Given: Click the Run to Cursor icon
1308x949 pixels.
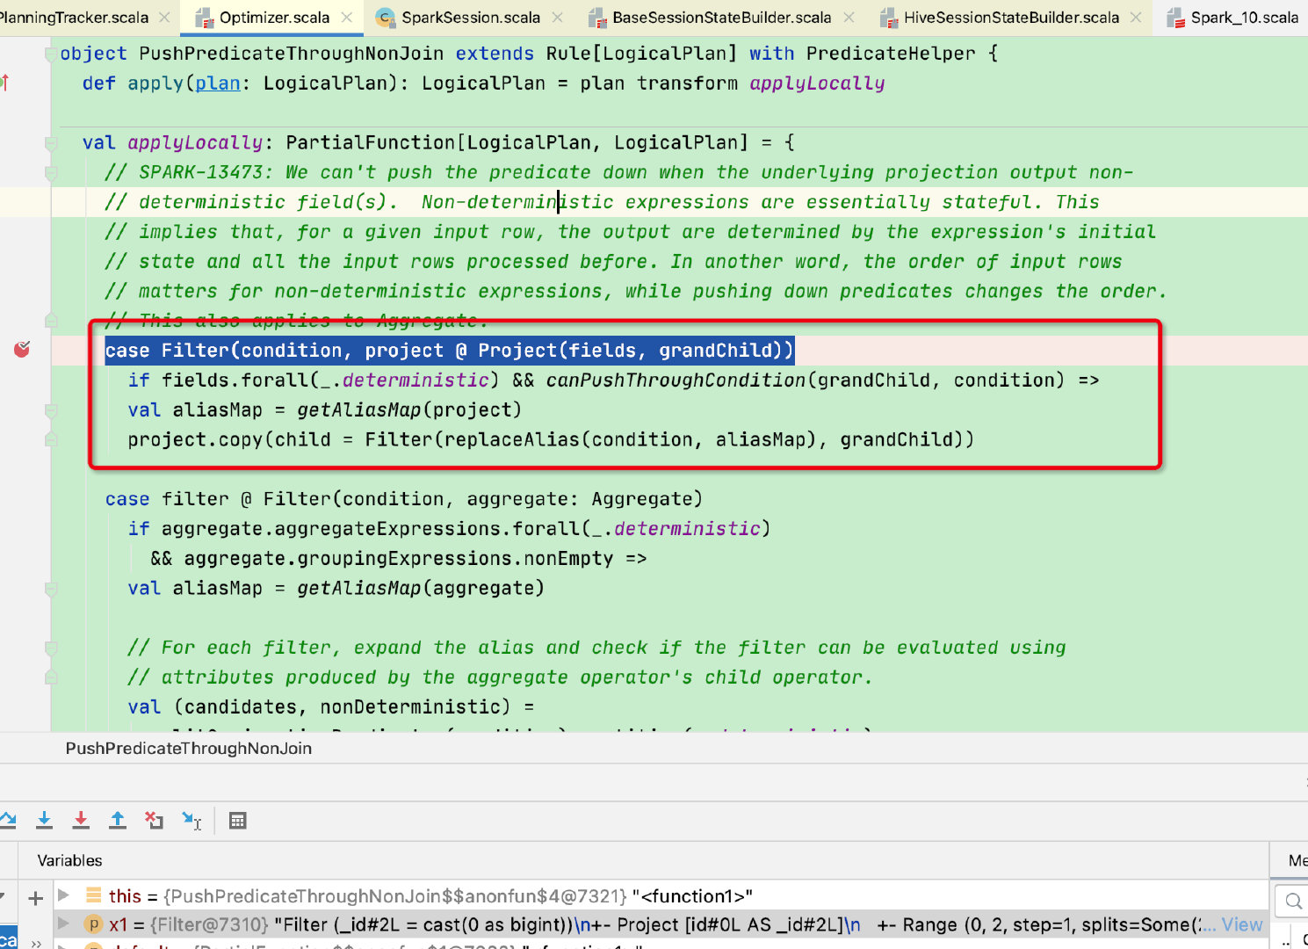Looking at the screenshot, I should coord(192,820).
